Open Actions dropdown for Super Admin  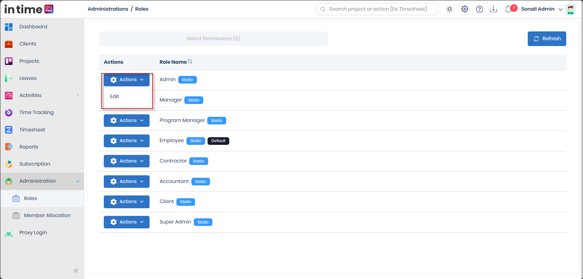tap(127, 222)
